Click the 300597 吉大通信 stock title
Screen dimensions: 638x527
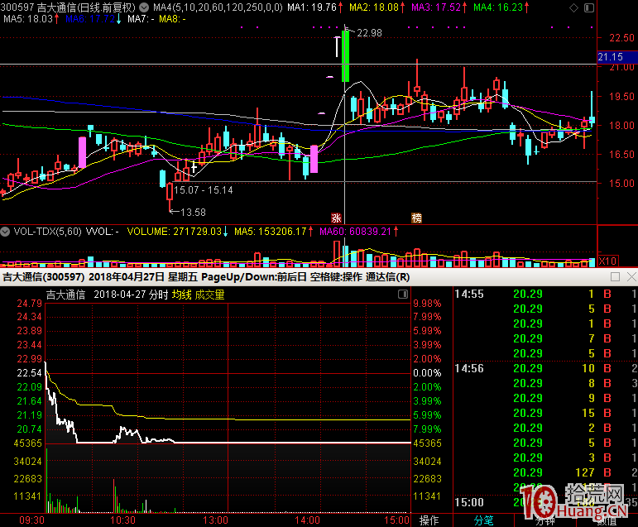68,7
